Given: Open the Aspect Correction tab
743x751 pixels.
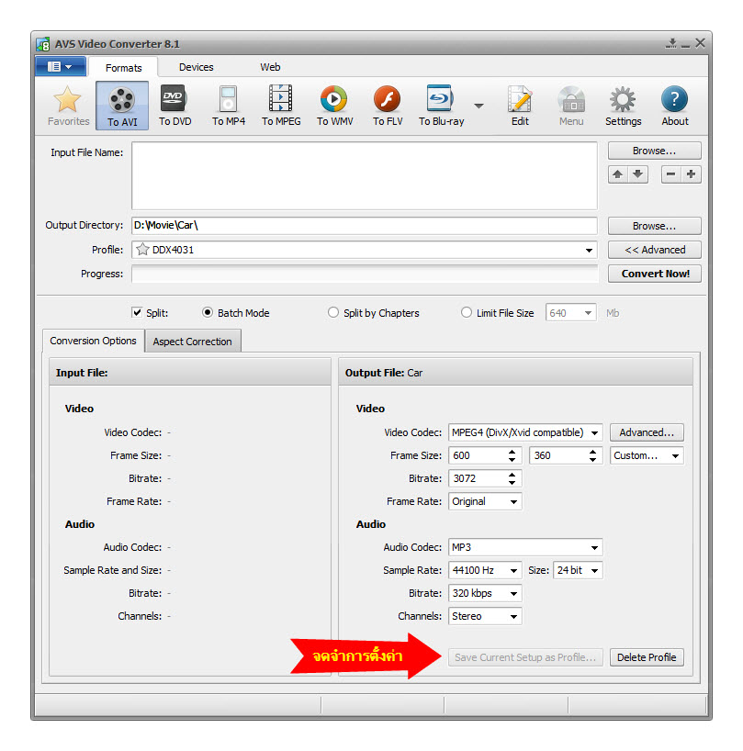Looking at the screenshot, I should [x=193, y=342].
